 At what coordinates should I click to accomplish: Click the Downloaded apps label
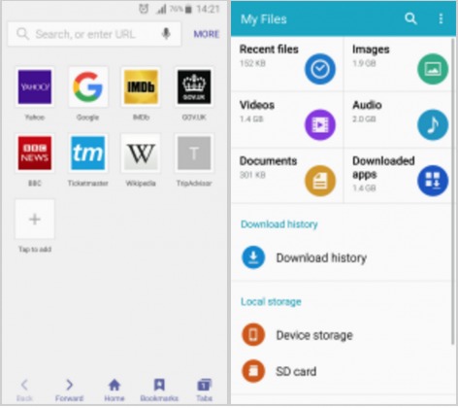pyautogui.click(x=383, y=167)
